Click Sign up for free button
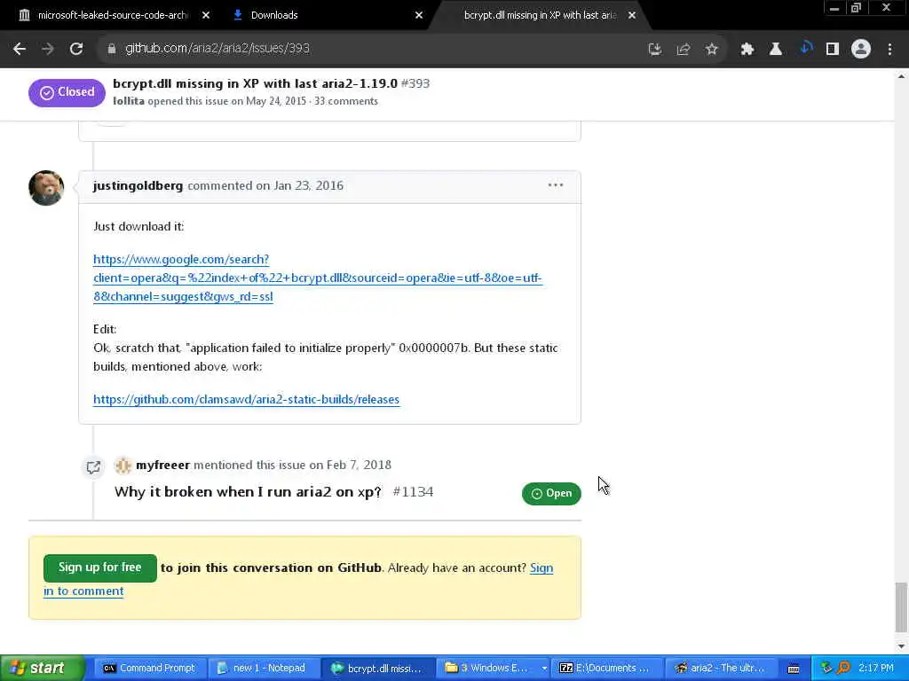Image resolution: width=909 pixels, height=681 pixels. (x=99, y=568)
